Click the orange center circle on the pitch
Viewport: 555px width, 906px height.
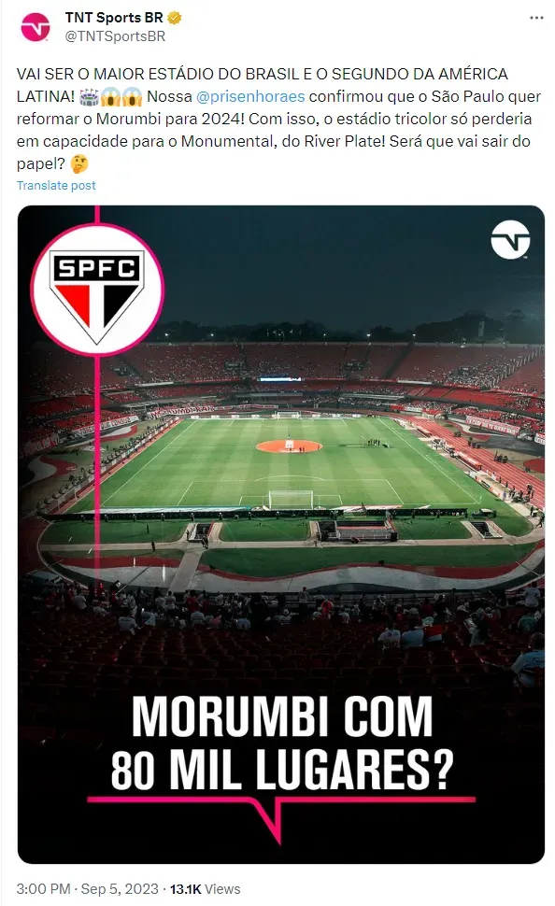(289, 446)
